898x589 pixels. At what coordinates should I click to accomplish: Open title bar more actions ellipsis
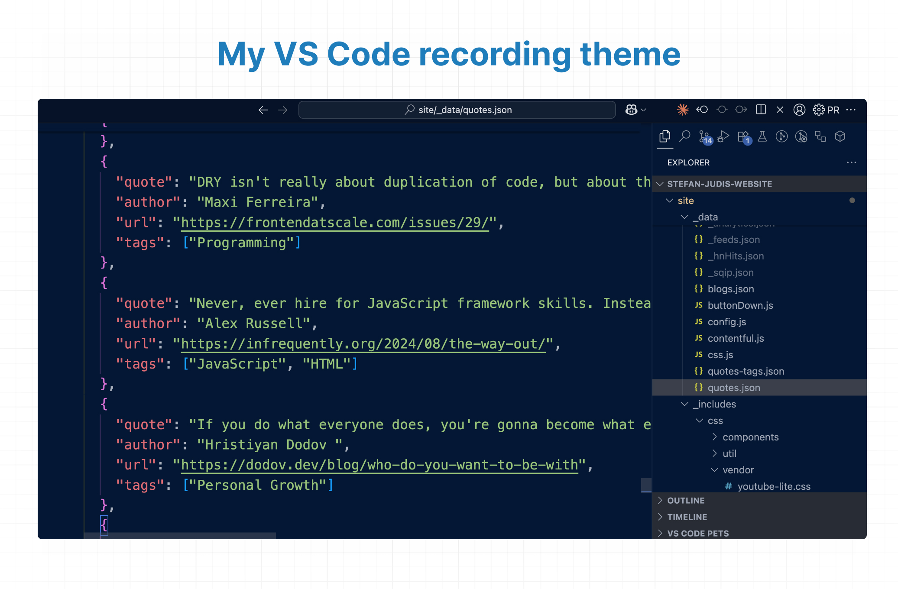851,110
